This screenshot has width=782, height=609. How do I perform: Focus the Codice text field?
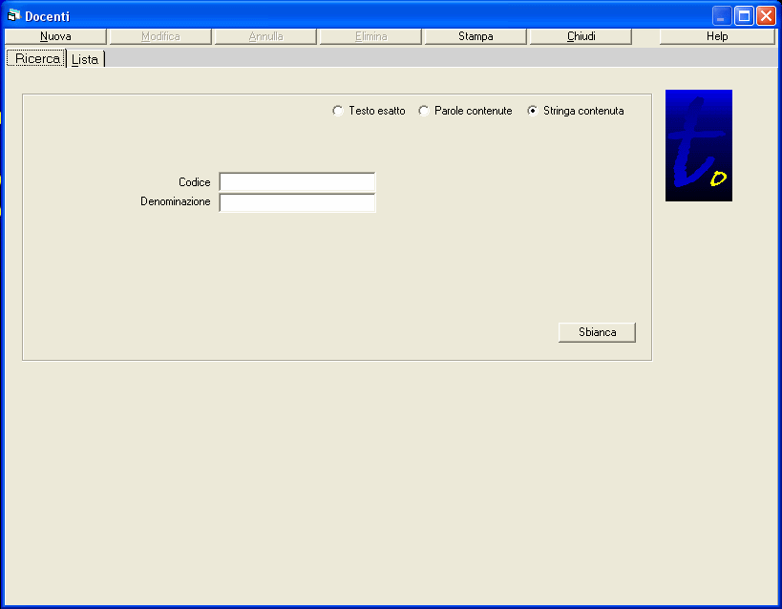pyautogui.click(x=297, y=182)
